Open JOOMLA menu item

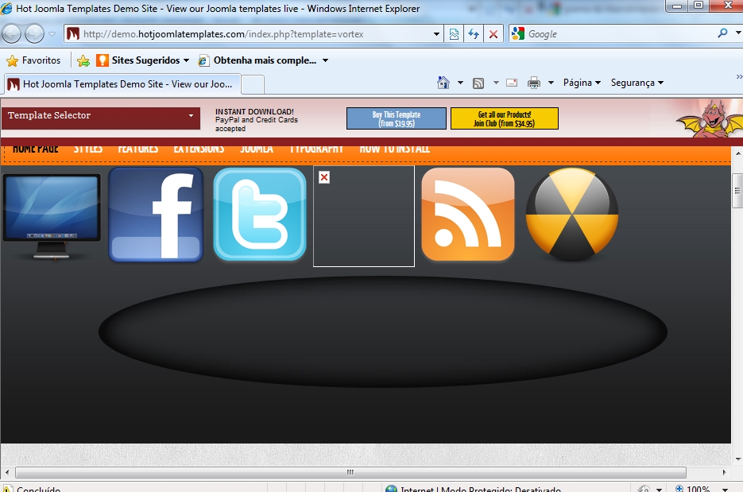tap(257, 149)
